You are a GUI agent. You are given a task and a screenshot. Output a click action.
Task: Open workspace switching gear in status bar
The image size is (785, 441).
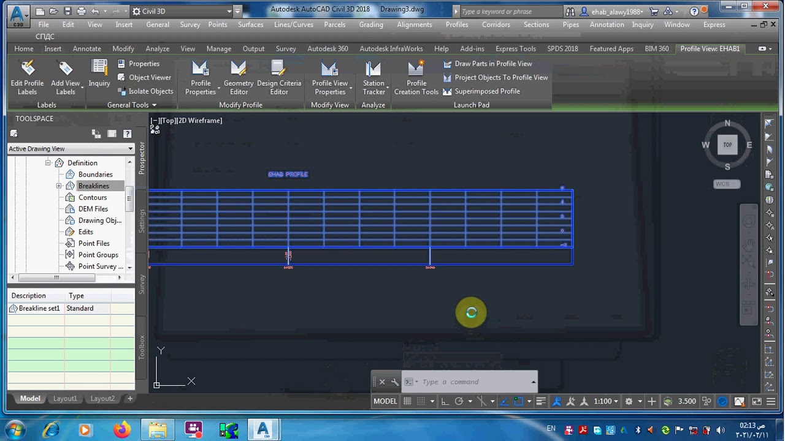click(x=629, y=401)
